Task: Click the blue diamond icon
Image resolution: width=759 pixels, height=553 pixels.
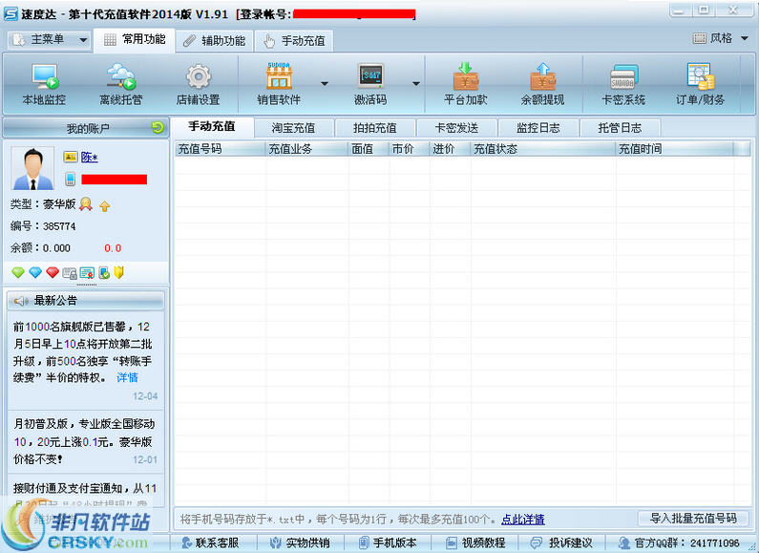Action: pos(35,272)
